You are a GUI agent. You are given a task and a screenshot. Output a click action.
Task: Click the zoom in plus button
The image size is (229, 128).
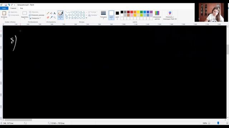tap(227, 123)
